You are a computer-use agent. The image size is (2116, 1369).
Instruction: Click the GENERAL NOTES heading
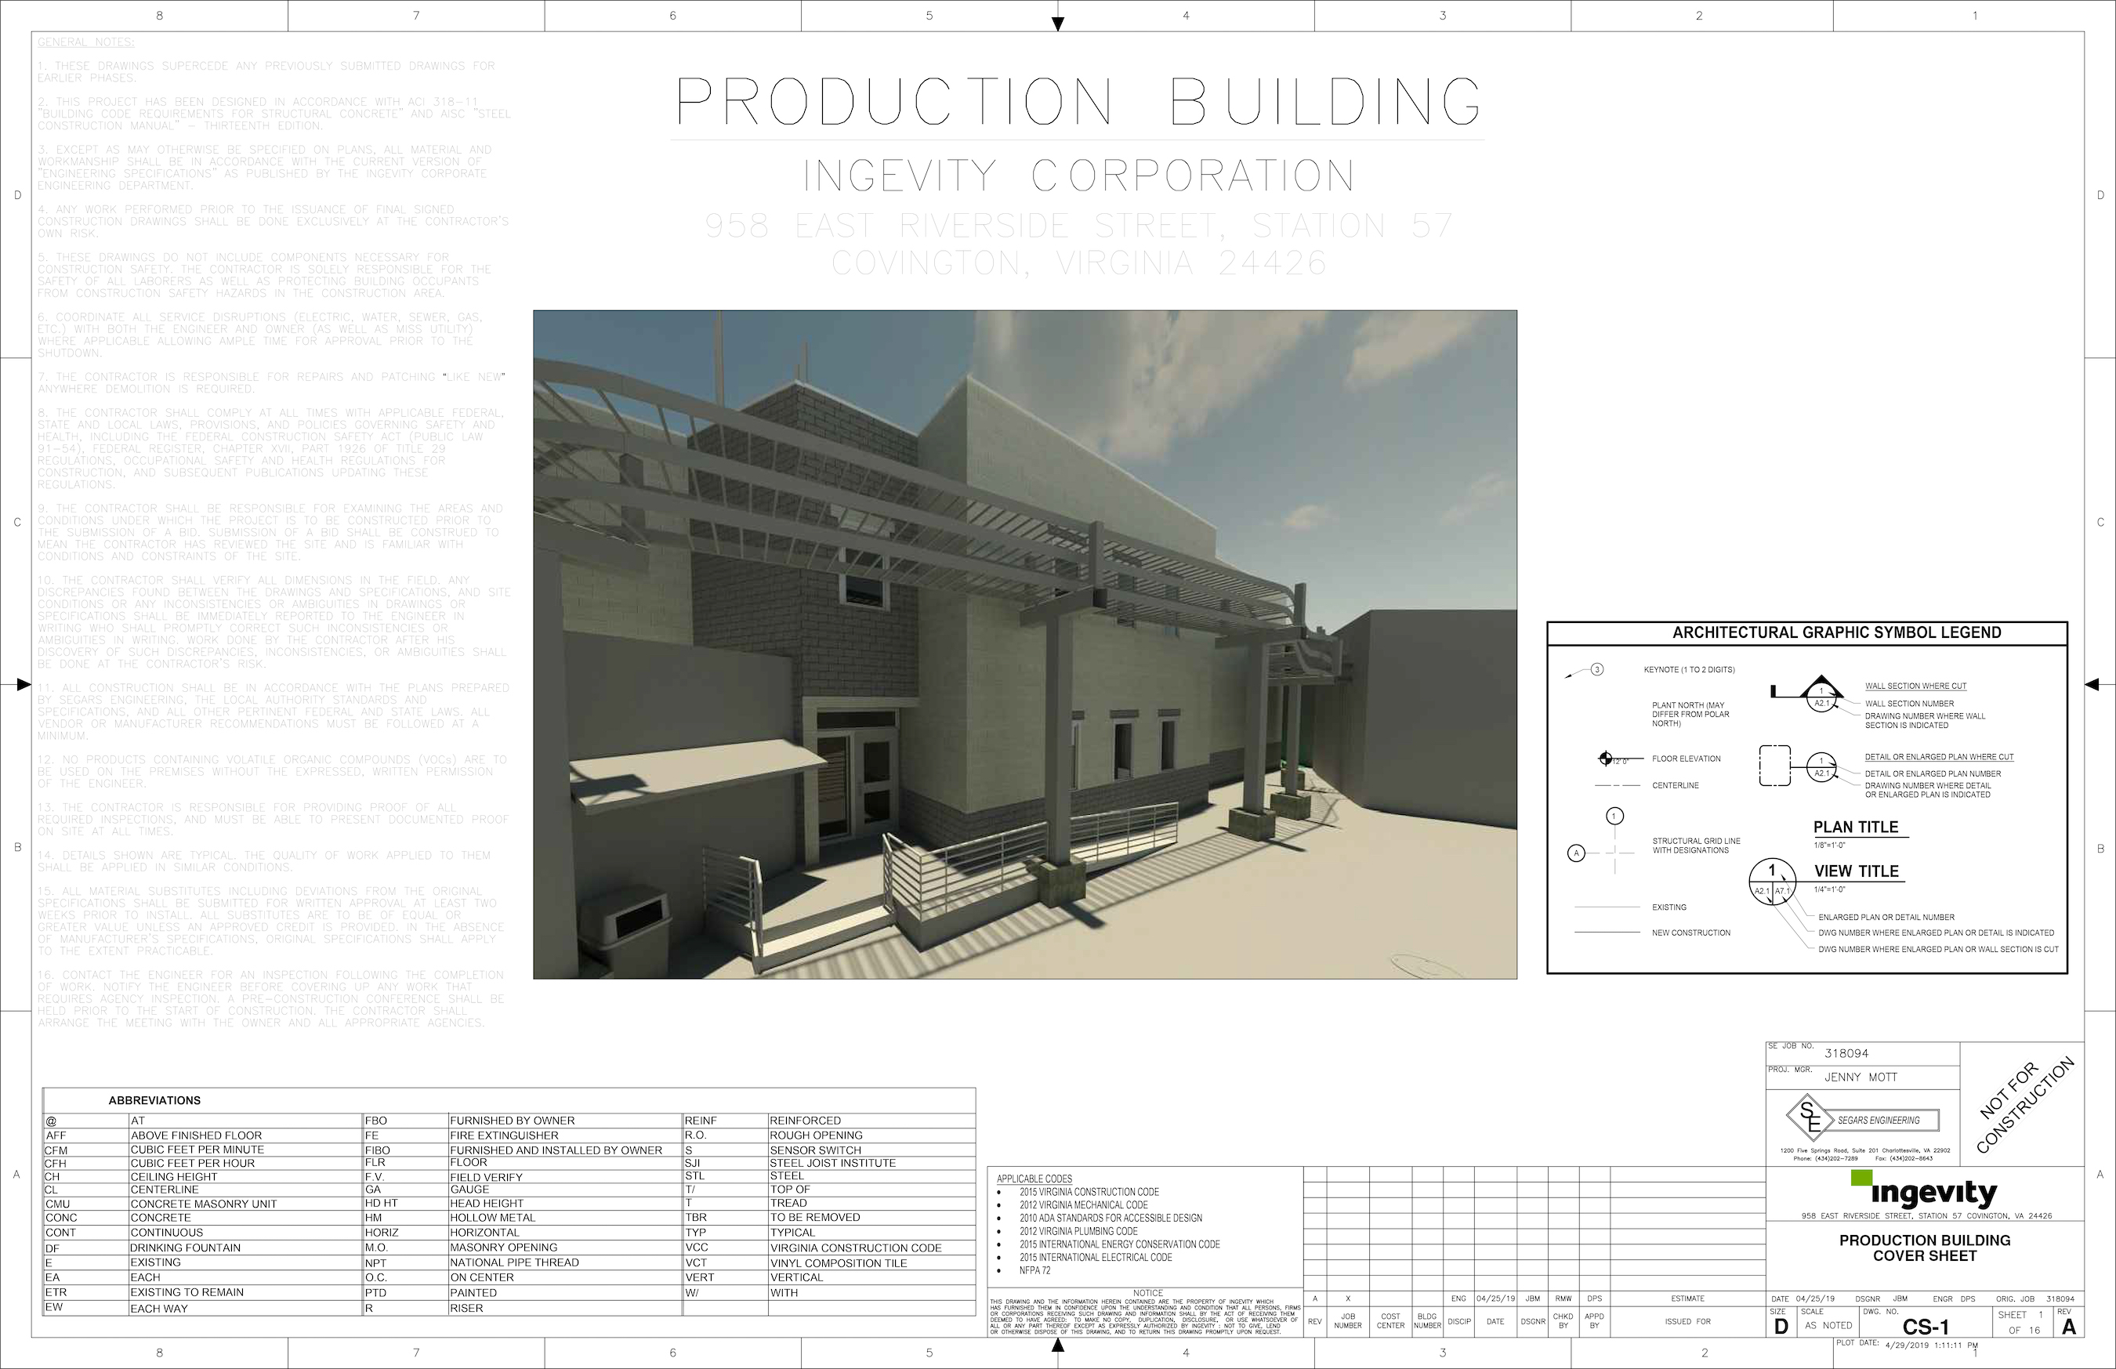point(86,42)
